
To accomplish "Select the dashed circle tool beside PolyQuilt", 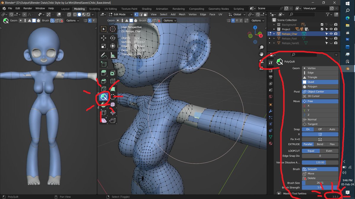I will click(113, 97).
